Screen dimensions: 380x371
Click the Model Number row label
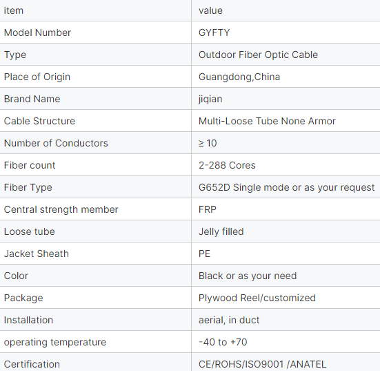[x=37, y=32]
